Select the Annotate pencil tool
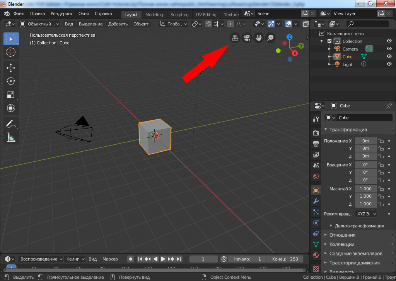This screenshot has width=396, height=281. pos(11,124)
